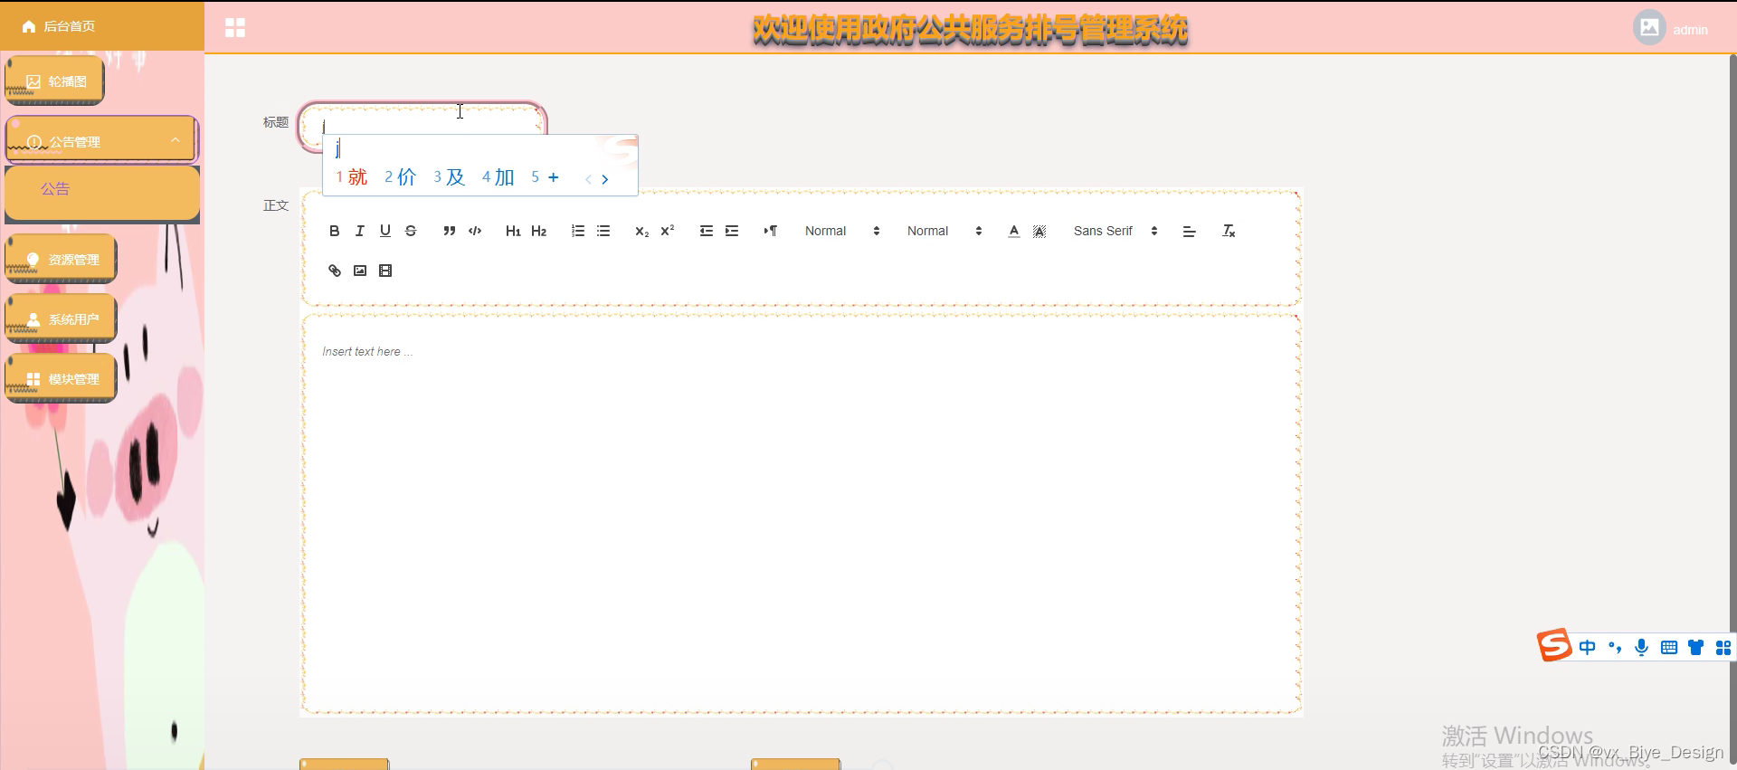Open Sogou soft keyboard
Screen dimensions: 1737x770
[1669, 647]
